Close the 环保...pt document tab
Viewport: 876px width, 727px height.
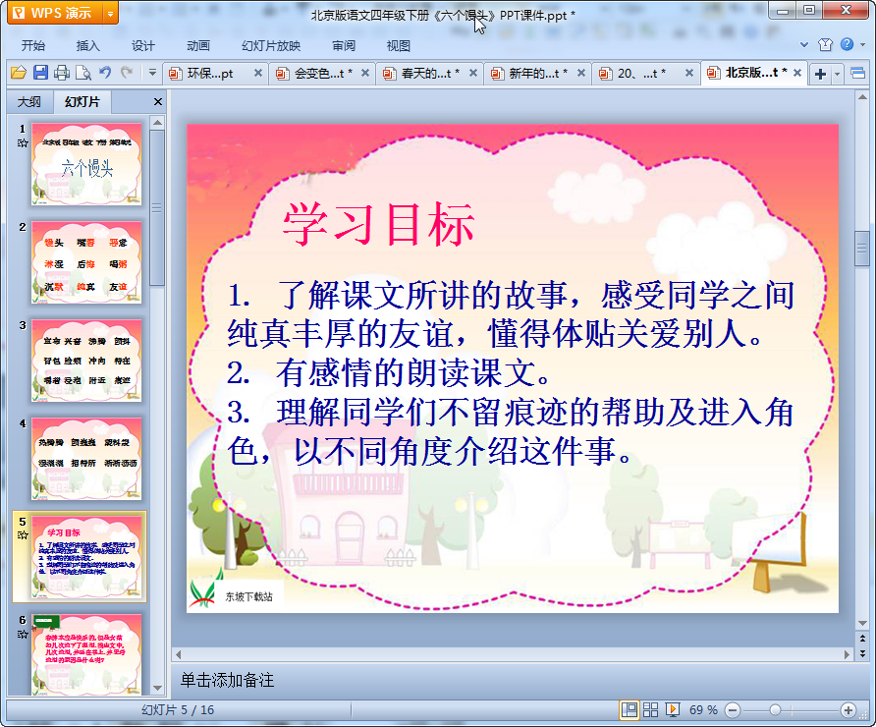257,73
